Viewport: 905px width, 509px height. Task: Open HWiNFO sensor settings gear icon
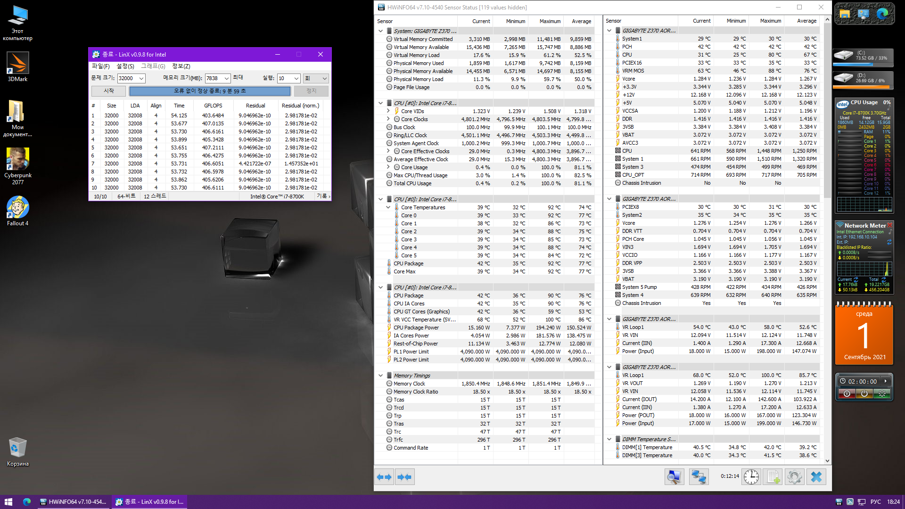tap(795, 477)
